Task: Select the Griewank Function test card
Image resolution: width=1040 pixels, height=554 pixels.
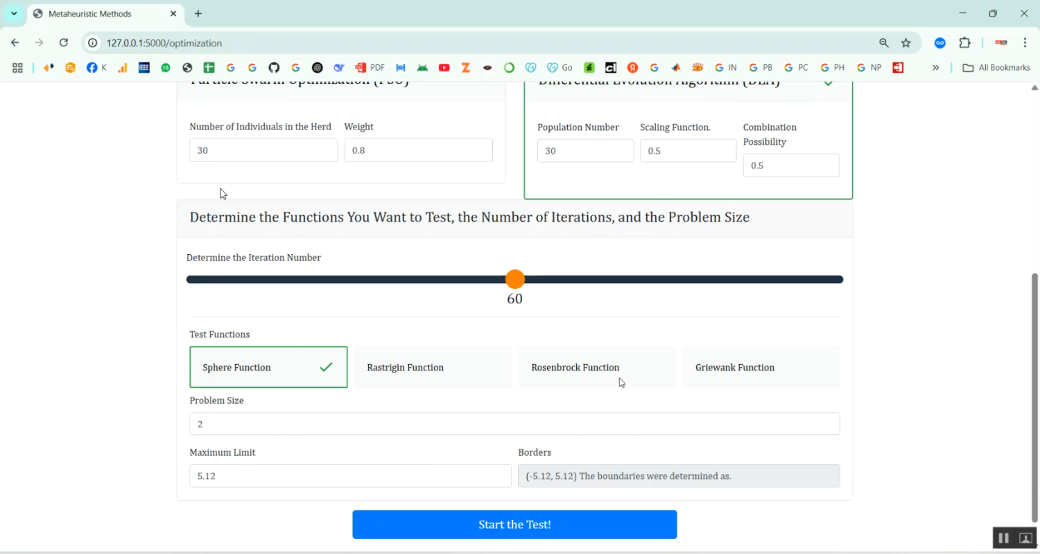Action: [761, 367]
